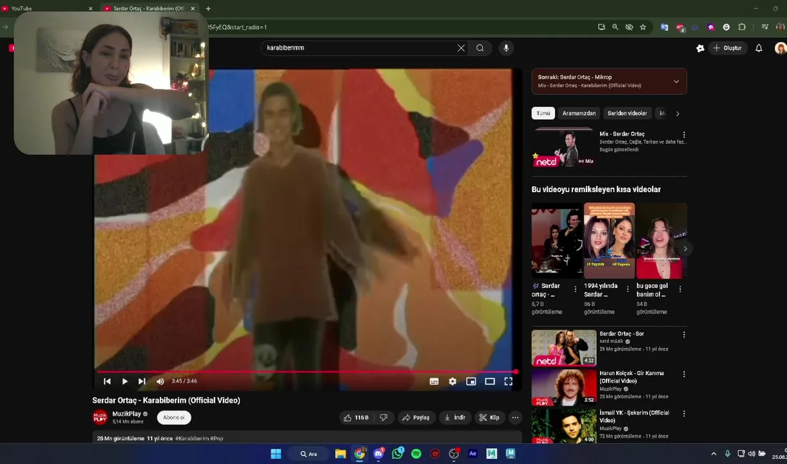Open options for Mix - Serdar Ortaç
The image size is (787, 464).
pos(684,135)
